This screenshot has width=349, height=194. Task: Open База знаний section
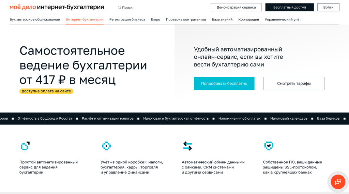[x=222, y=19]
